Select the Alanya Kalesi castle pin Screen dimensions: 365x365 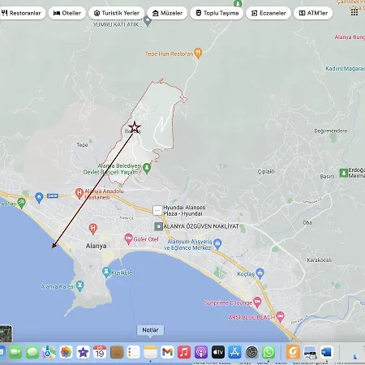click(x=80, y=286)
